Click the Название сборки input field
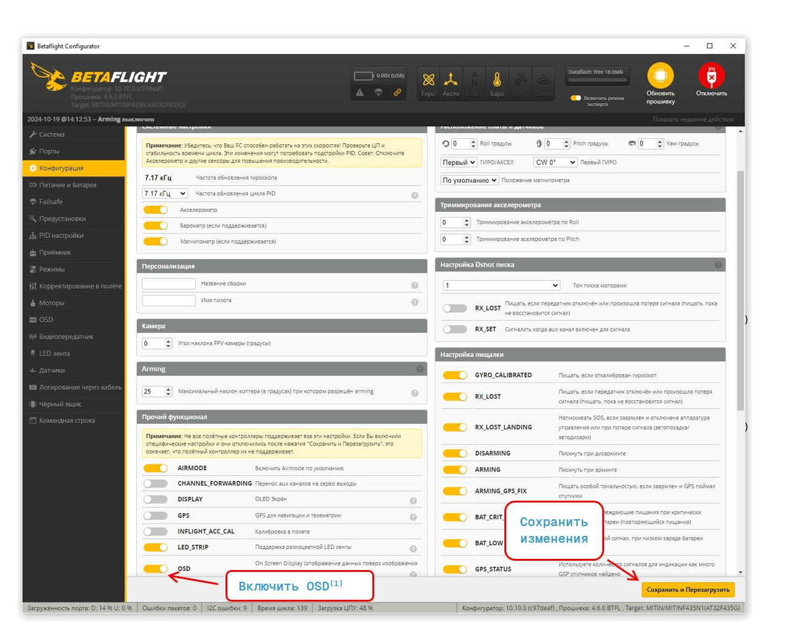Screen dimensions: 790x632 169,284
